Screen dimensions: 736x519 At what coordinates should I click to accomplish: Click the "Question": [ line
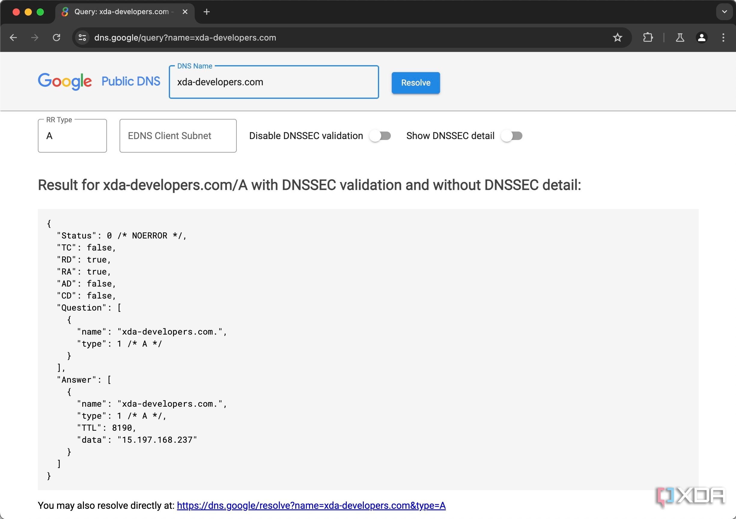coord(89,308)
